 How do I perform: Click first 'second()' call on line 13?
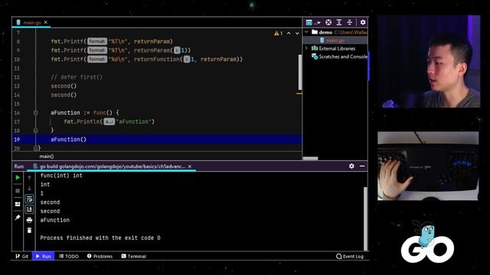click(x=64, y=86)
